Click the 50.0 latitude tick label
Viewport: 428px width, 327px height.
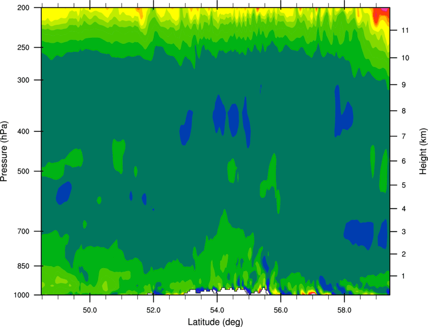pyautogui.click(x=90, y=310)
